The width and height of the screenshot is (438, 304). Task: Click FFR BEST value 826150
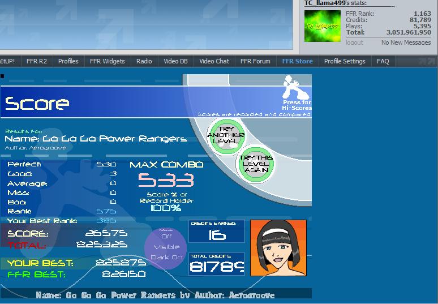[x=124, y=274]
